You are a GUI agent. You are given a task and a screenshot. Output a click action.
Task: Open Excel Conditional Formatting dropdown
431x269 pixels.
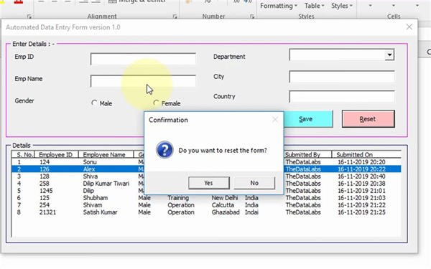[279, 6]
